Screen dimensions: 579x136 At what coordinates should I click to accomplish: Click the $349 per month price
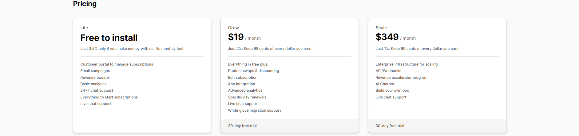(395, 37)
